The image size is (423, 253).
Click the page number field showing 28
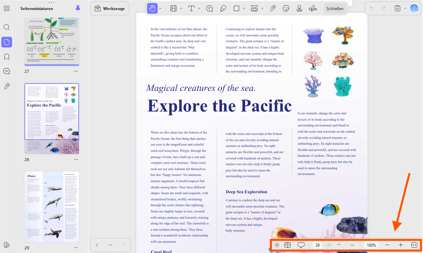pos(318,245)
